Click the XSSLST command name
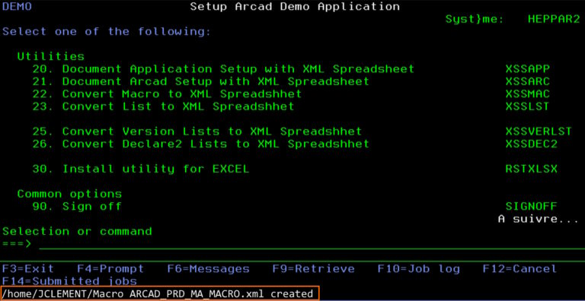This screenshot has height=301, width=585. coord(528,106)
